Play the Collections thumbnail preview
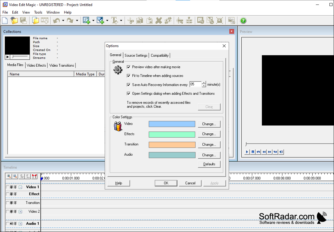Screen dimensions: 334x232 tap(8, 57)
